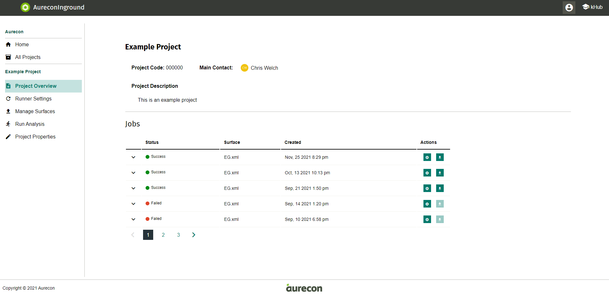Download results for the Sep 21 2021 job
This screenshot has height=295, width=609.
click(440, 188)
